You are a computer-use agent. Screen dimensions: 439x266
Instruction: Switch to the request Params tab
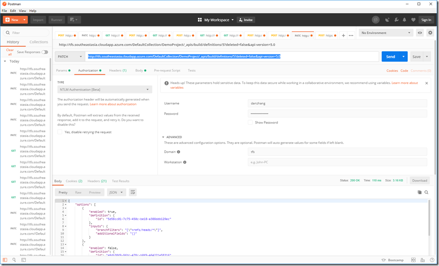63,71
